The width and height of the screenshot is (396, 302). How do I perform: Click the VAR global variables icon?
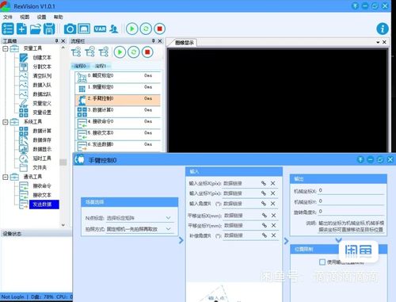pos(100,29)
